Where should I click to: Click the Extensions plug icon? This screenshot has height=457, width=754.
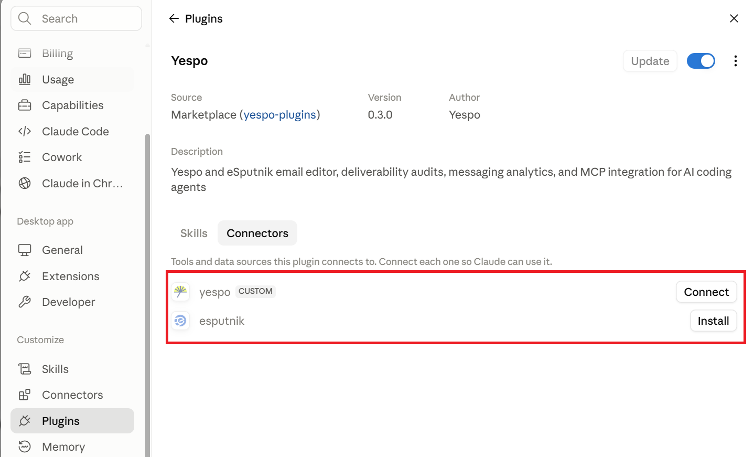pyautogui.click(x=25, y=276)
